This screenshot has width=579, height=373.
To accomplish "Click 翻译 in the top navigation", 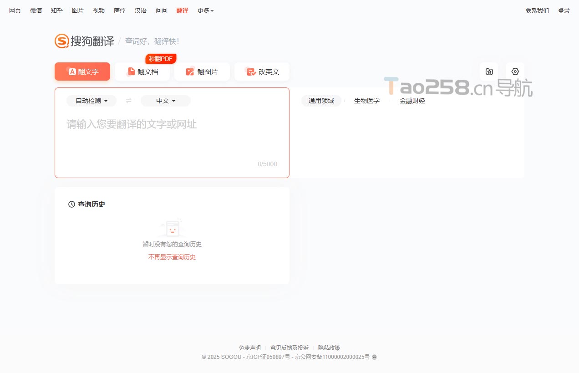I will (183, 10).
